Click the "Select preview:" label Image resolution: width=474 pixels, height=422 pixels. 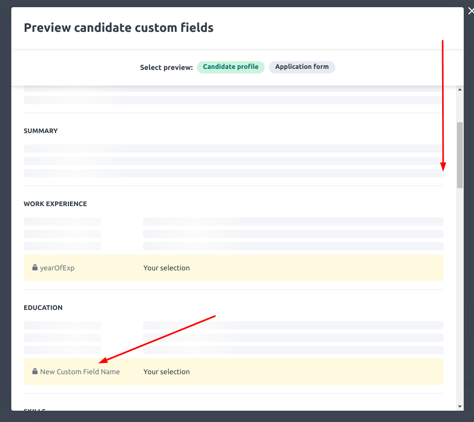(x=166, y=67)
